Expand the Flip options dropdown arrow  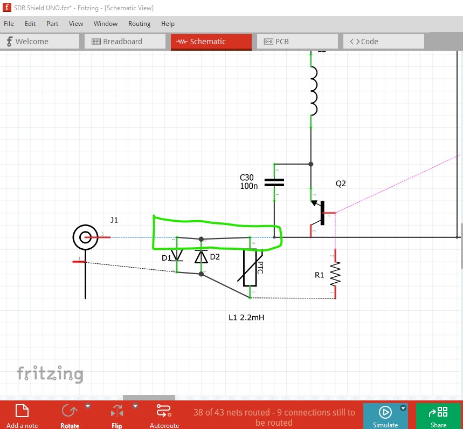(x=135, y=406)
